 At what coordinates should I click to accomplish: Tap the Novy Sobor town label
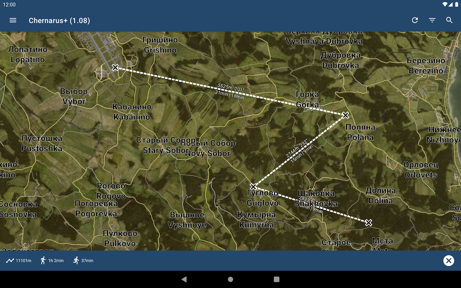coord(208,148)
